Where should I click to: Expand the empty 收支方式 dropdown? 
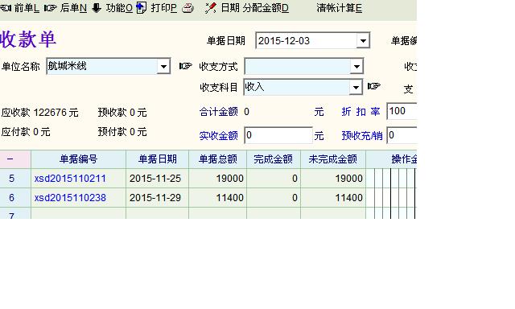point(356,67)
